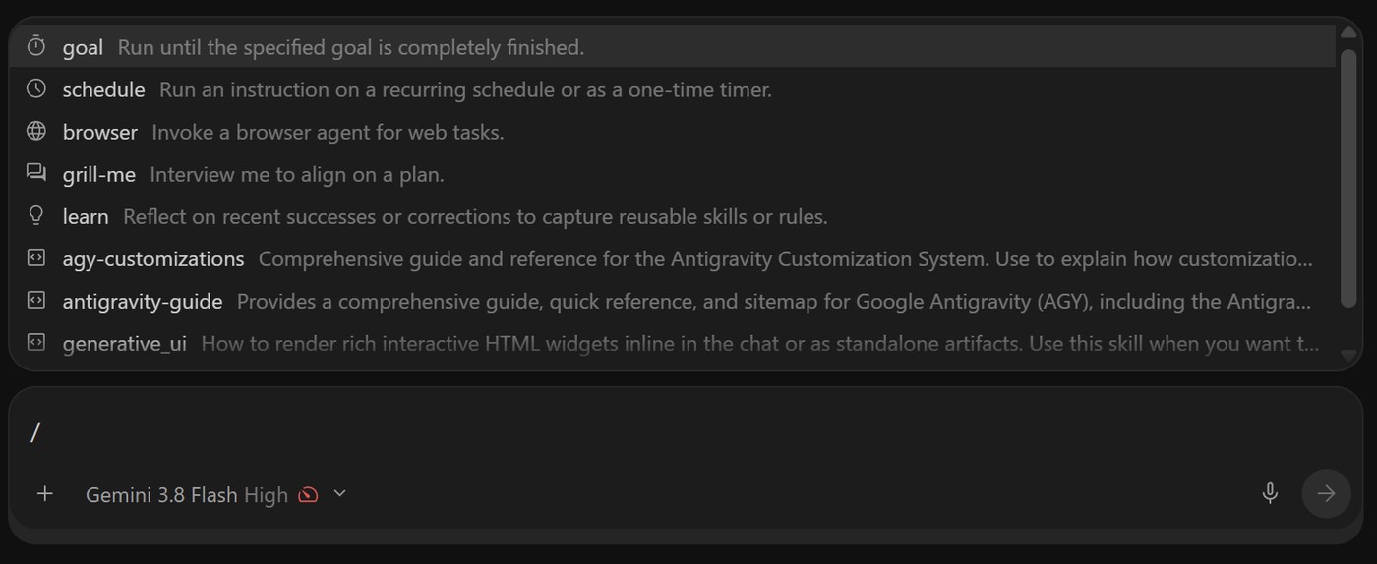Open the model selector chevron dropdown
Screen dimensions: 1377x564
pyautogui.click(x=340, y=493)
